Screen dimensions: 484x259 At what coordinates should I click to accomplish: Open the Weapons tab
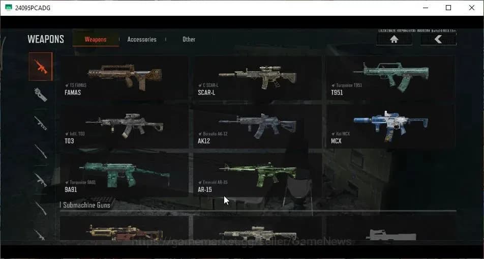click(x=96, y=39)
